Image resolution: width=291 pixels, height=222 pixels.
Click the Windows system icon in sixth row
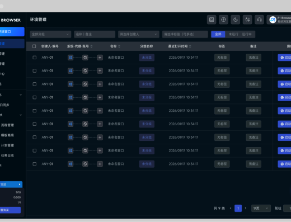[71, 124]
